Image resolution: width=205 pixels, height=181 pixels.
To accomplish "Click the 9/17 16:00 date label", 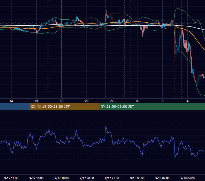I will 36,178.
